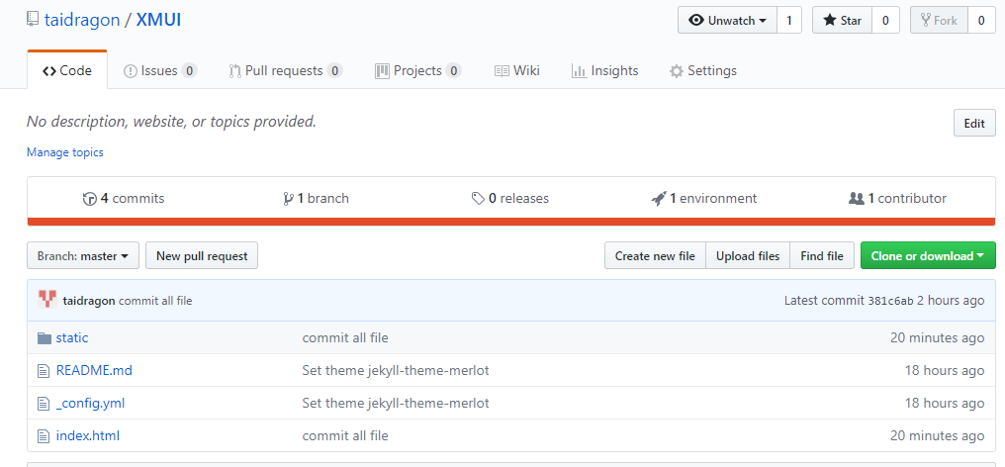This screenshot has height=467, width=1005.
Task: View the 1 branch list
Action: point(316,198)
